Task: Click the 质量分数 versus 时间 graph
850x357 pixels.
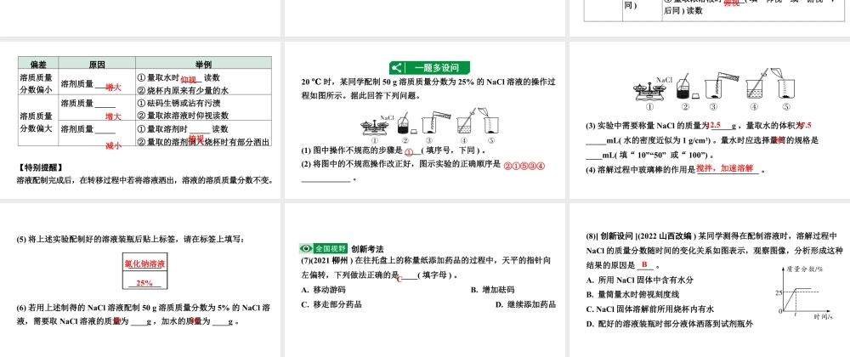Action: pos(802,292)
